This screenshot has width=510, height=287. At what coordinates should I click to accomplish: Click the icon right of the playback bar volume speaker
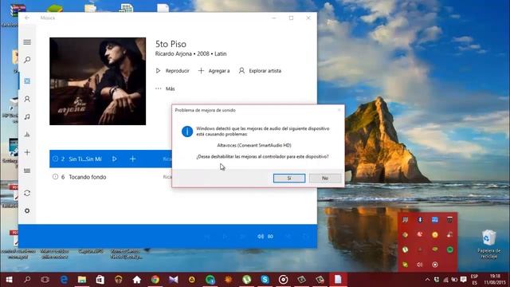271,237
